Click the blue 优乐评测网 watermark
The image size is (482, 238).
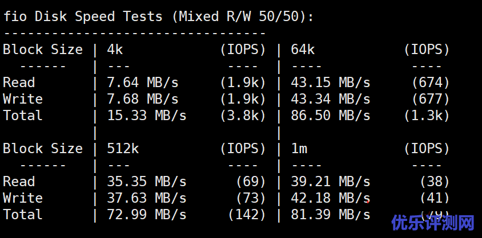coord(432,223)
